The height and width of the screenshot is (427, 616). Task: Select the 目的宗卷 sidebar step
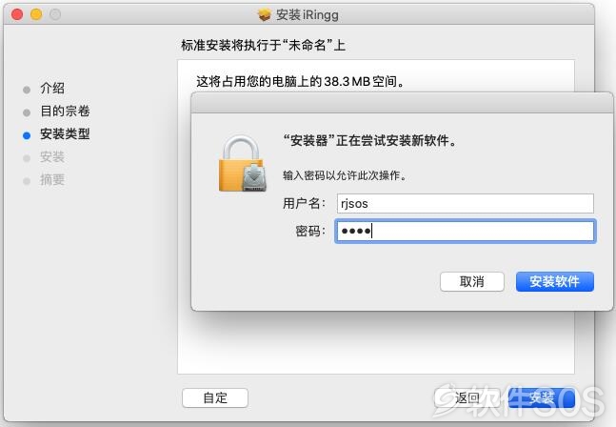(x=65, y=111)
